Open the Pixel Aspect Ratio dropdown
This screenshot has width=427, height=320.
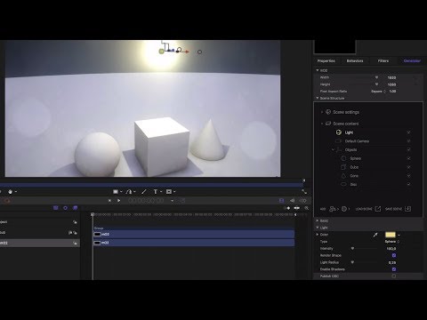pyautogui.click(x=378, y=92)
